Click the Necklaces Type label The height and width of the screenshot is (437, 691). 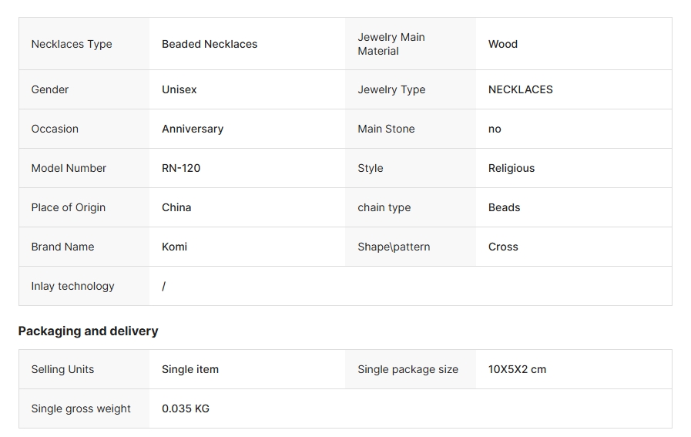(x=72, y=44)
